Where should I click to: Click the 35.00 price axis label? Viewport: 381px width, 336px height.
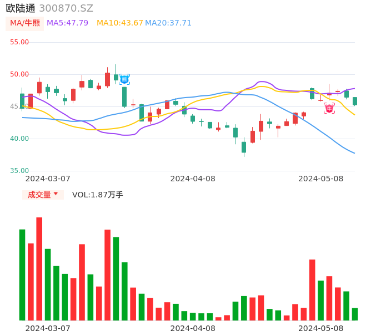pos(19,171)
